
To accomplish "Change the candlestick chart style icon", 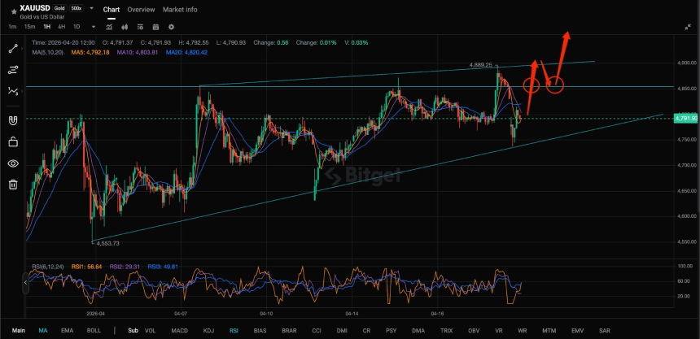I will point(125,27).
